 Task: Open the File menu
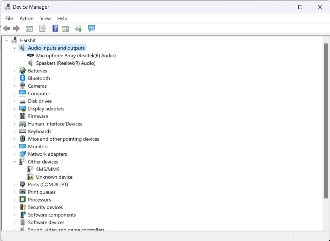coord(9,19)
